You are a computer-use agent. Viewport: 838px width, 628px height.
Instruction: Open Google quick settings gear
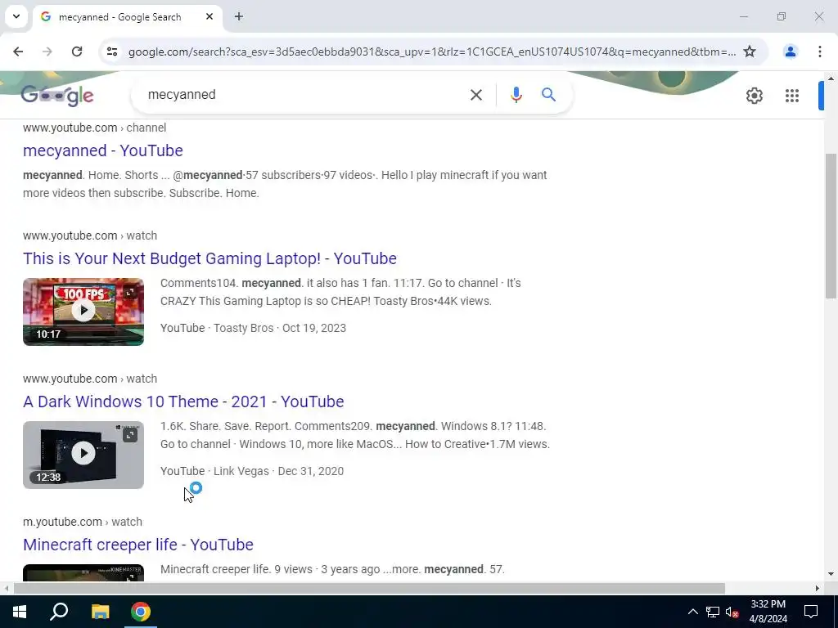[x=754, y=96]
